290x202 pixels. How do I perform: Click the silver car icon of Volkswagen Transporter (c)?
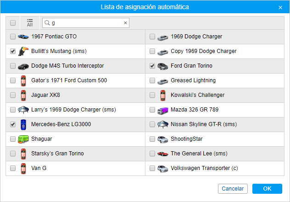point(163,169)
